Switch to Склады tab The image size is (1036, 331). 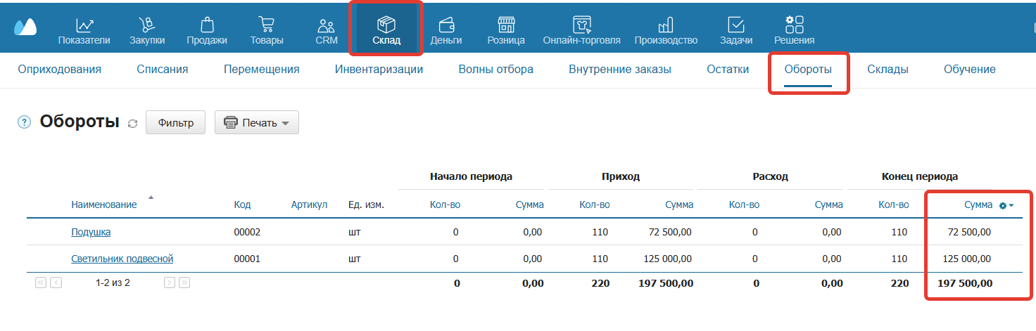[887, 70]
